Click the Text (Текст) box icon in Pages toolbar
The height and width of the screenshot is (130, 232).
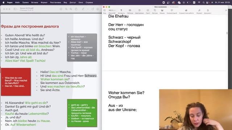148,10
